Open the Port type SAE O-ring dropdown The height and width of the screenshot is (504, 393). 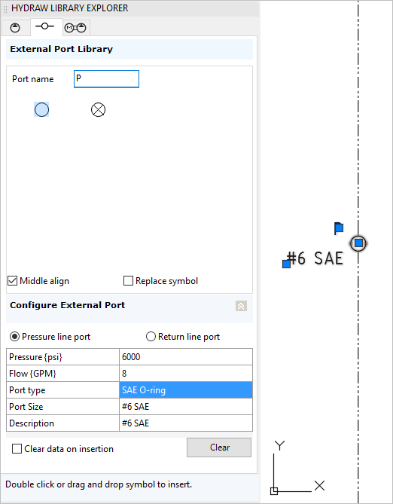point(186,390)
